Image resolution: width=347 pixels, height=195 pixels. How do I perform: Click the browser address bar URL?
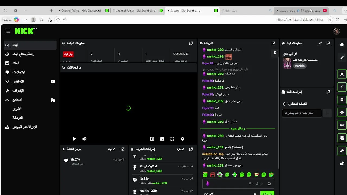(x=301, y=20)
